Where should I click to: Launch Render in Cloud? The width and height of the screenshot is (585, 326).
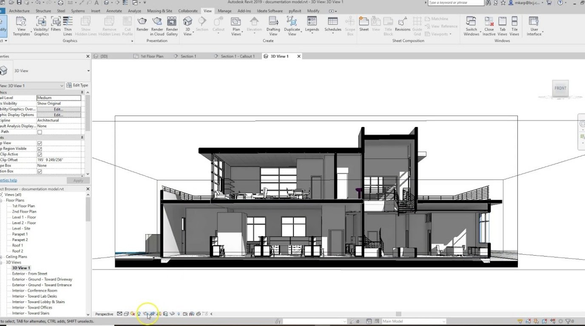(157, 26)
